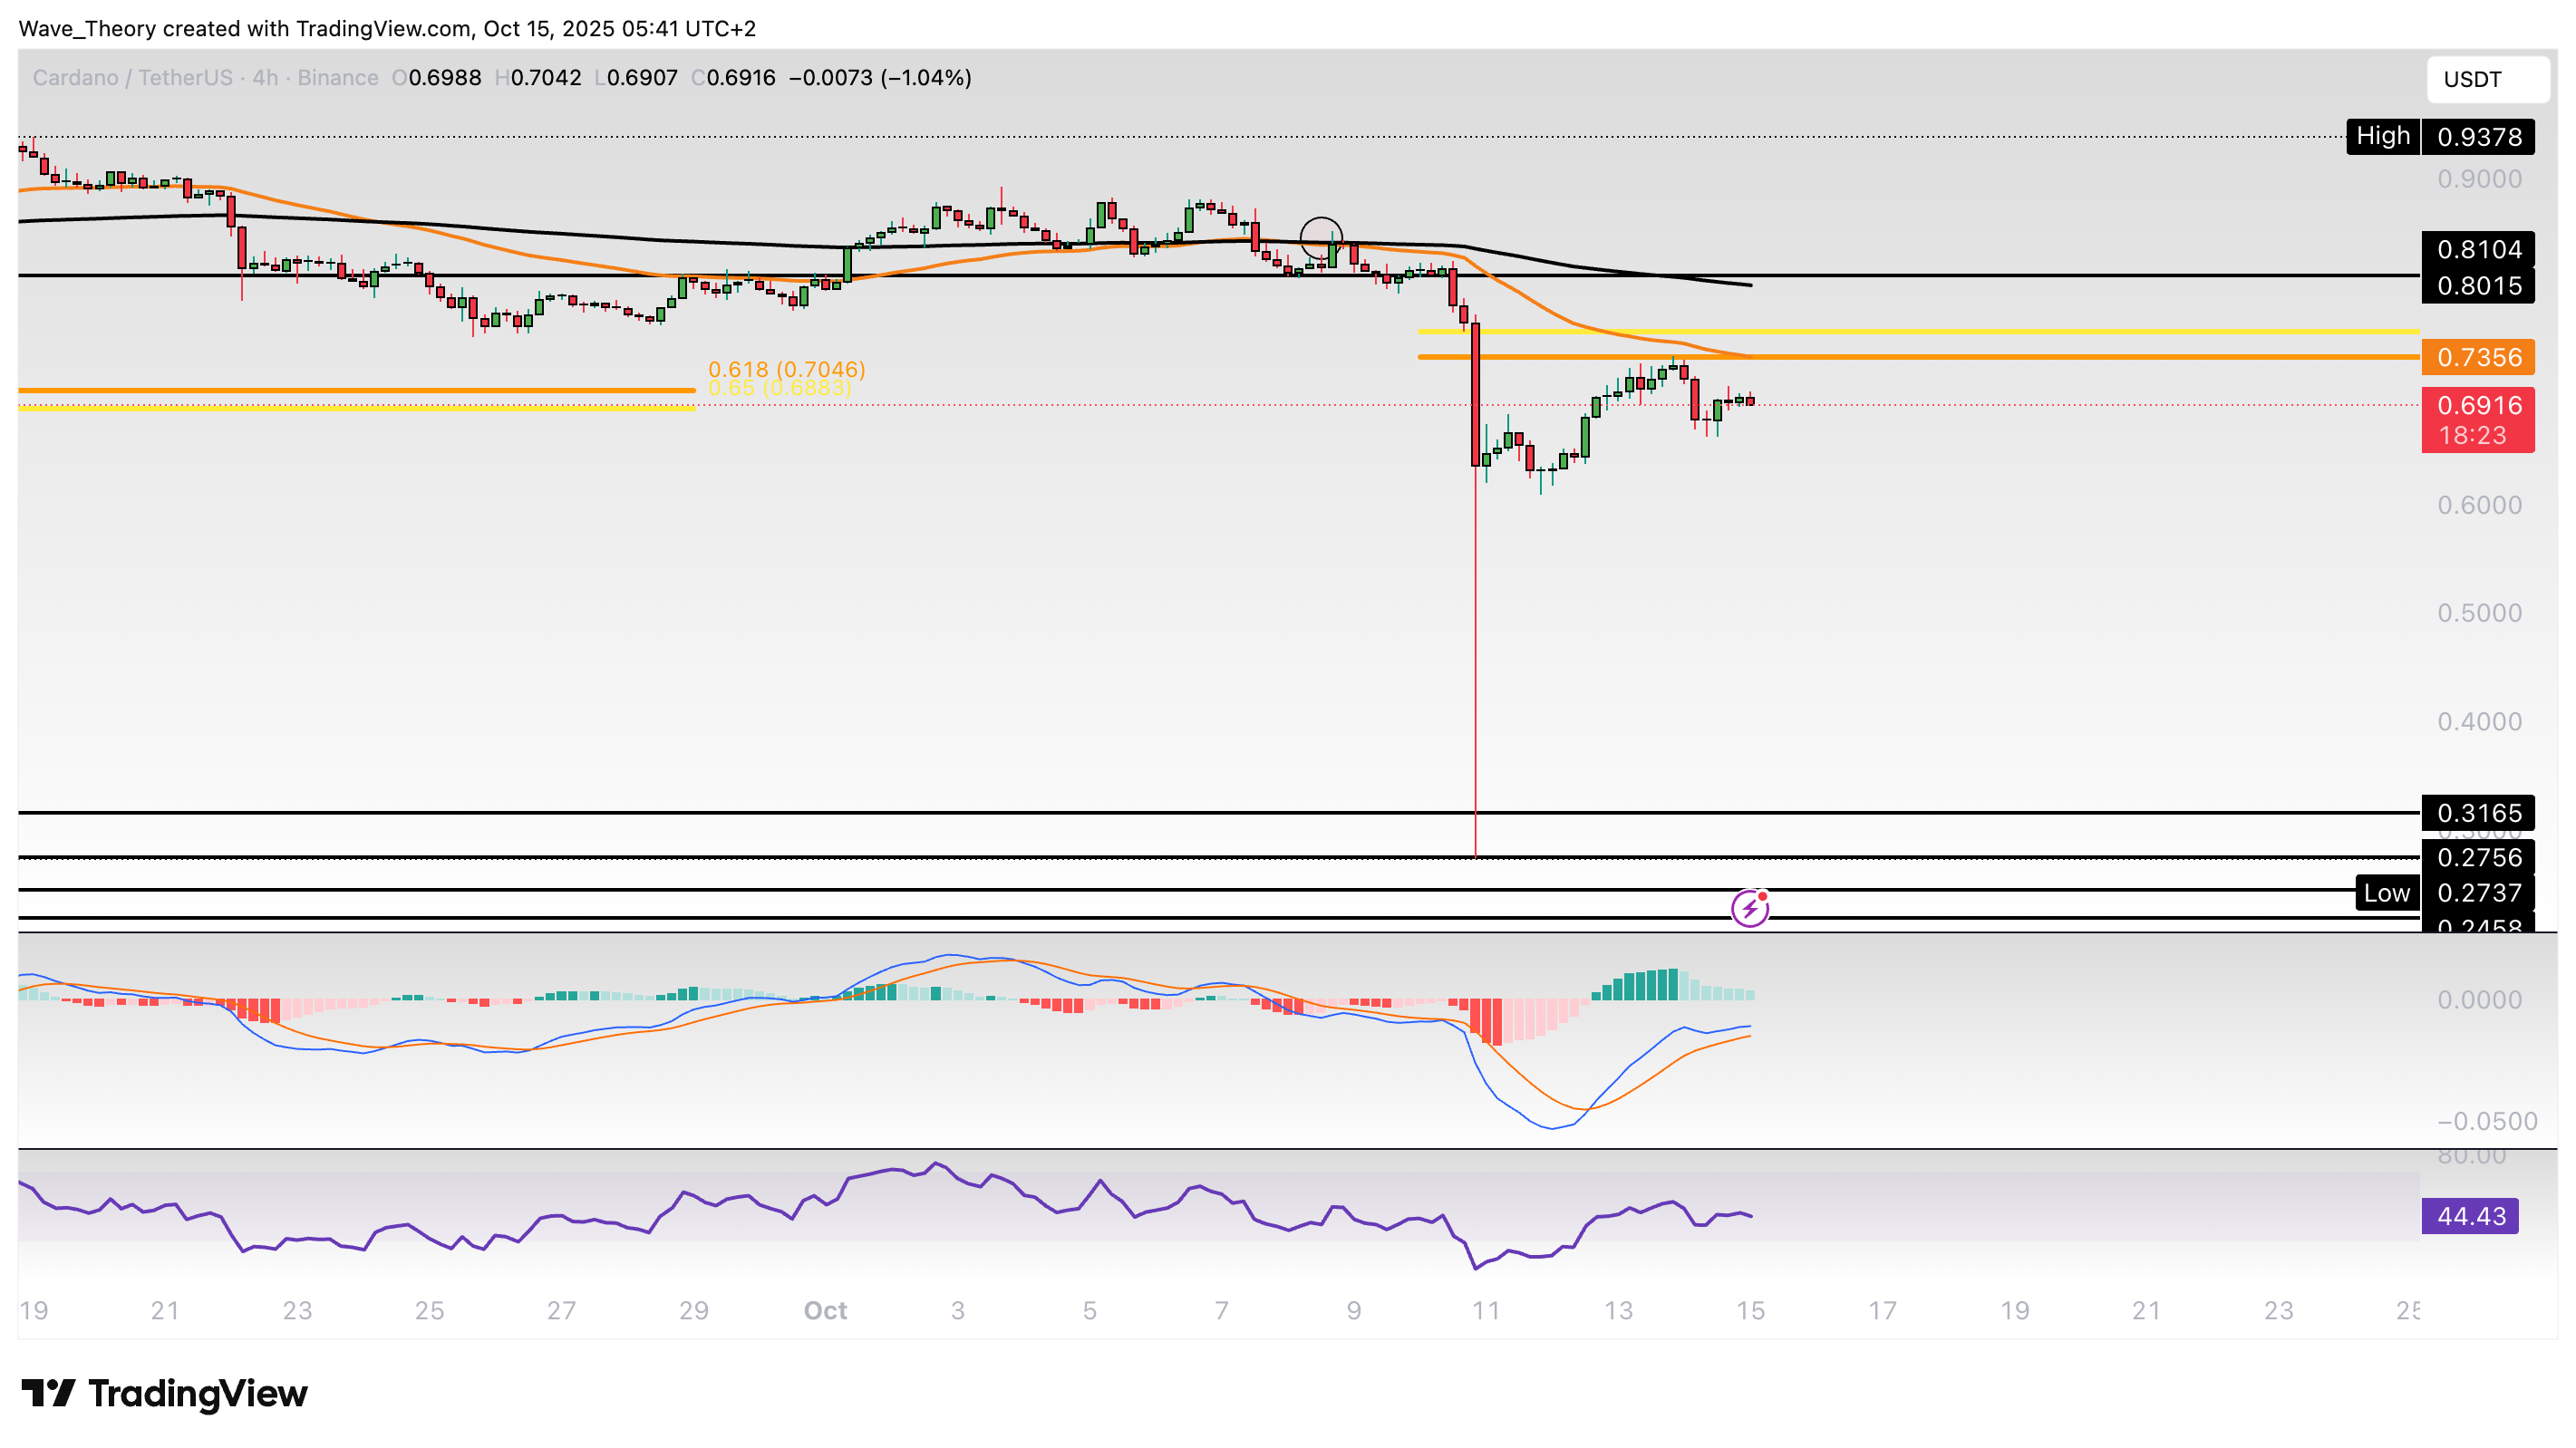2576x1448 pixels.
Task: Click the 0.8015 price level label
Action: coord(2477,286)
